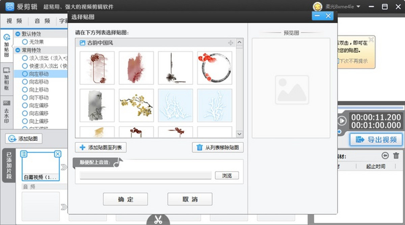Click the list icon on 白幕视频 clip
The height and width of the screenshot is (225, 405).
pos(24,154)
